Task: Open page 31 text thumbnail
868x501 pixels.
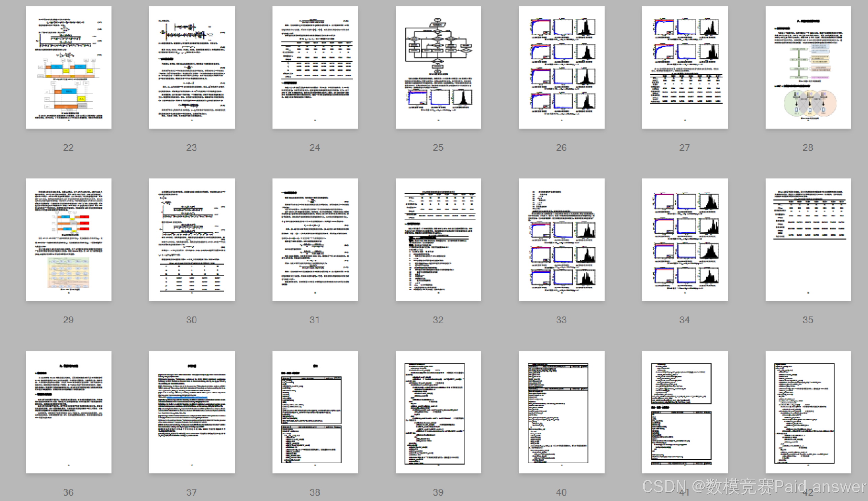Action: coord(315,239)
